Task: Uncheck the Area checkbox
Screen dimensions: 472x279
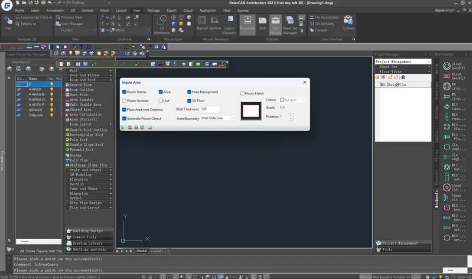Action: 161,92
